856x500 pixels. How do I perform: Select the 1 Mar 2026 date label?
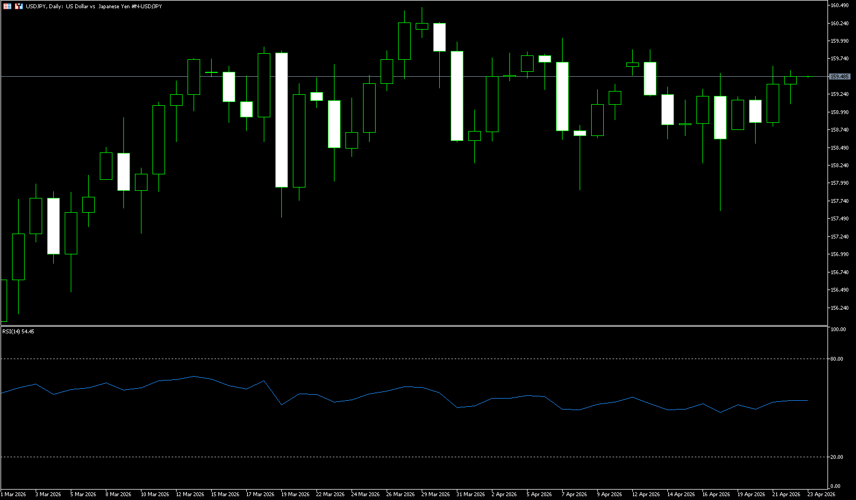[x=13, y=494]
